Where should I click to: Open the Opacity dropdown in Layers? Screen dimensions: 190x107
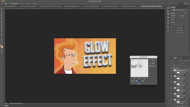click(x=187, y=63)
